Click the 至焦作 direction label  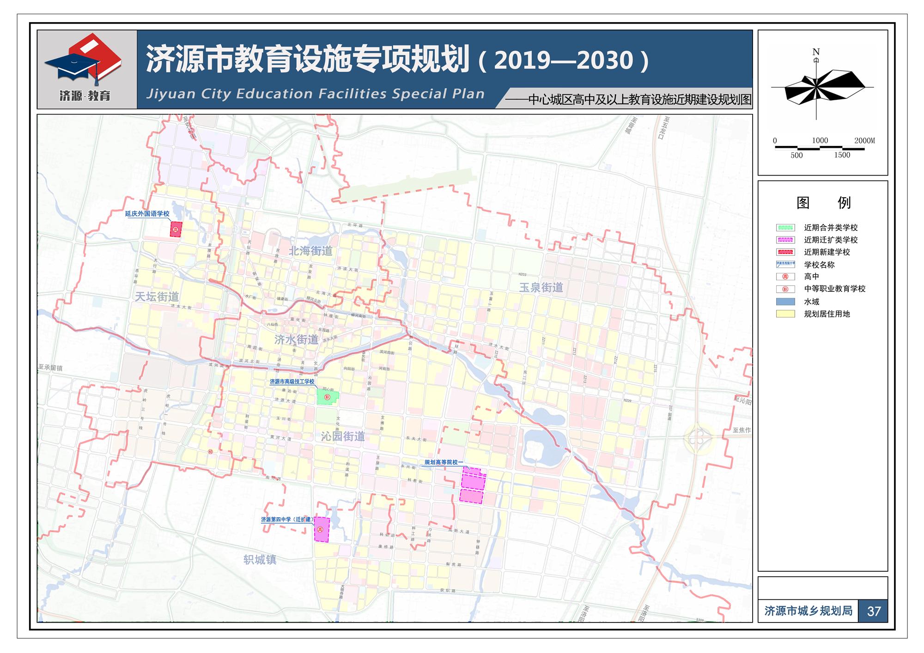click(742, 430)
